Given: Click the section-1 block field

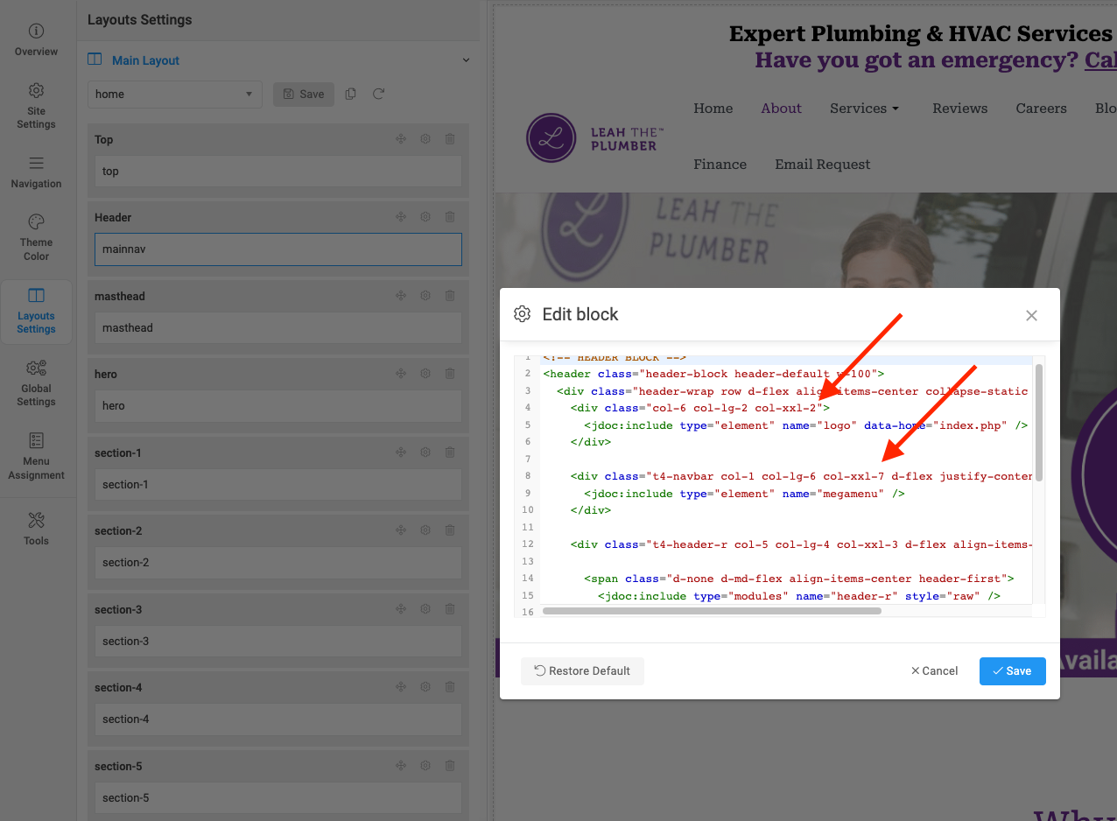Looking at the screenshot, I should [277, 485].
